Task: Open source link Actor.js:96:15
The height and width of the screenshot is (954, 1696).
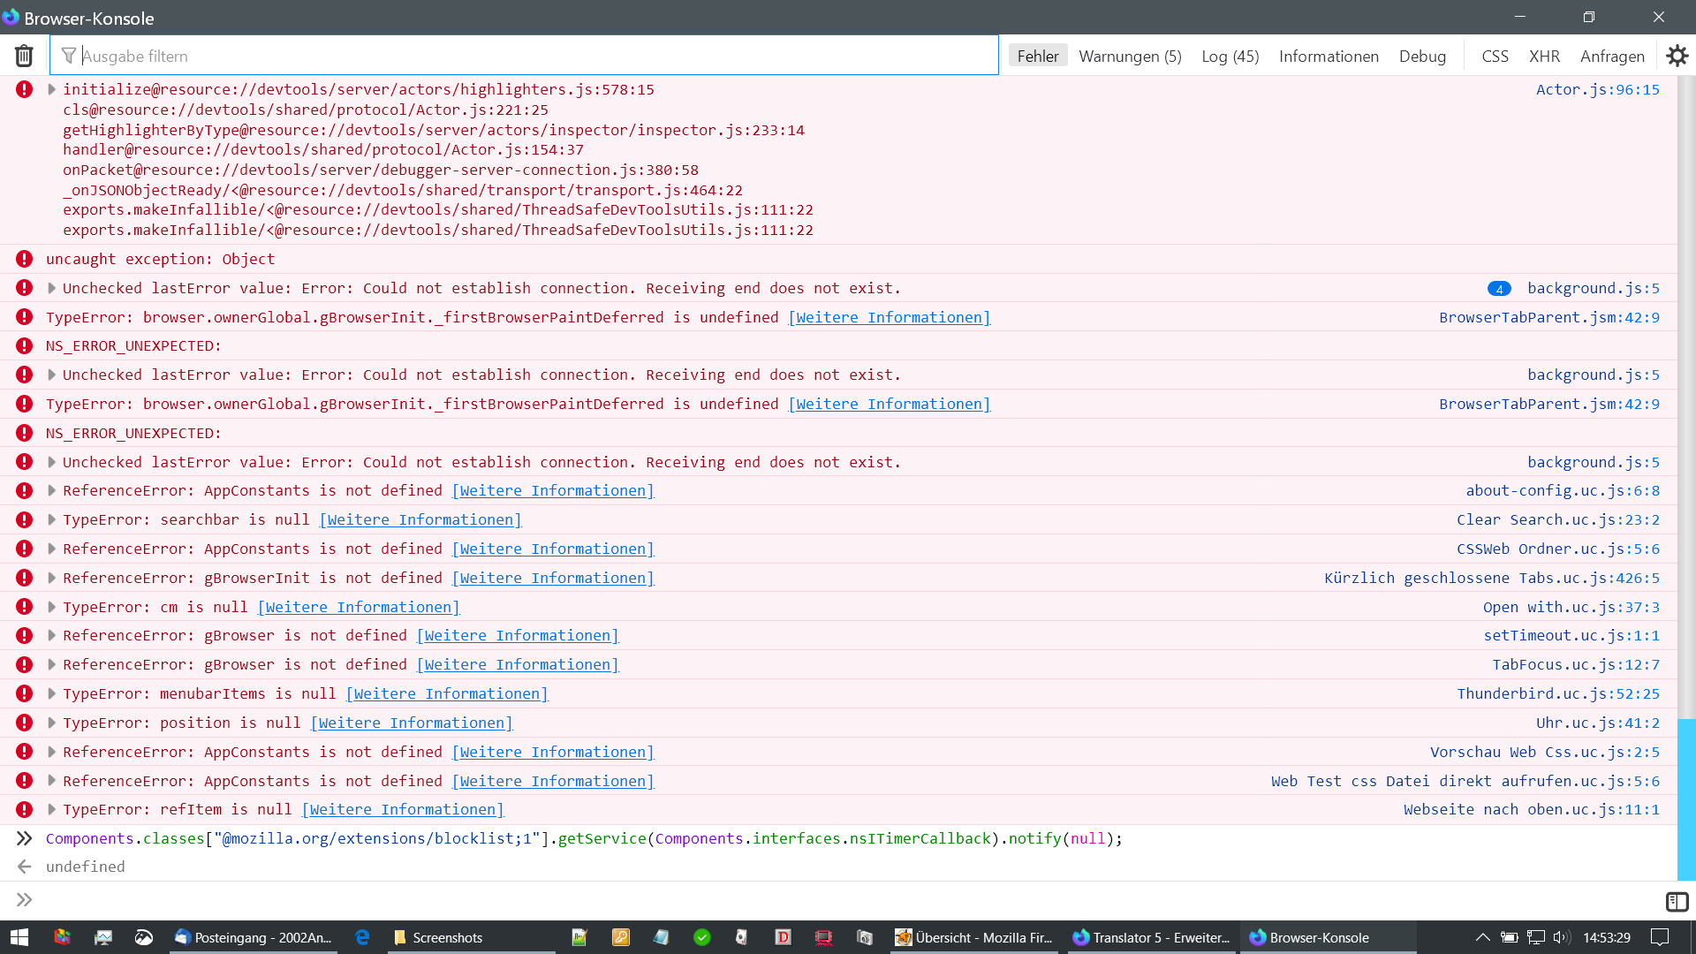Action: pyautogui.click(x=1597, y=89)
